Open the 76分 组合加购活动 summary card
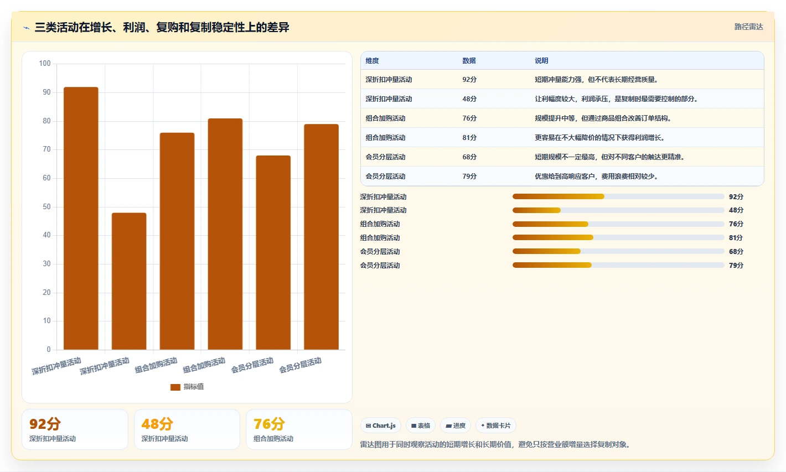 (299, 429)
